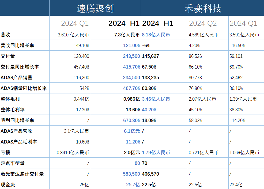Select the 415.70% cell
The height and width of the screenshot is (189, 264).
[x=115, y=67]
